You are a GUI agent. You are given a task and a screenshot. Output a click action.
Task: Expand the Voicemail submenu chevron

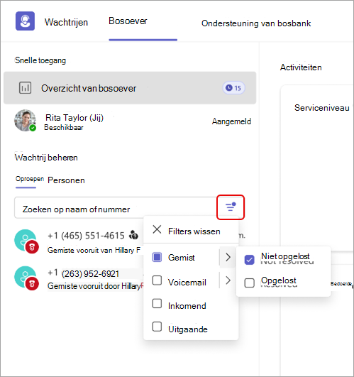(x=228, y=280)
